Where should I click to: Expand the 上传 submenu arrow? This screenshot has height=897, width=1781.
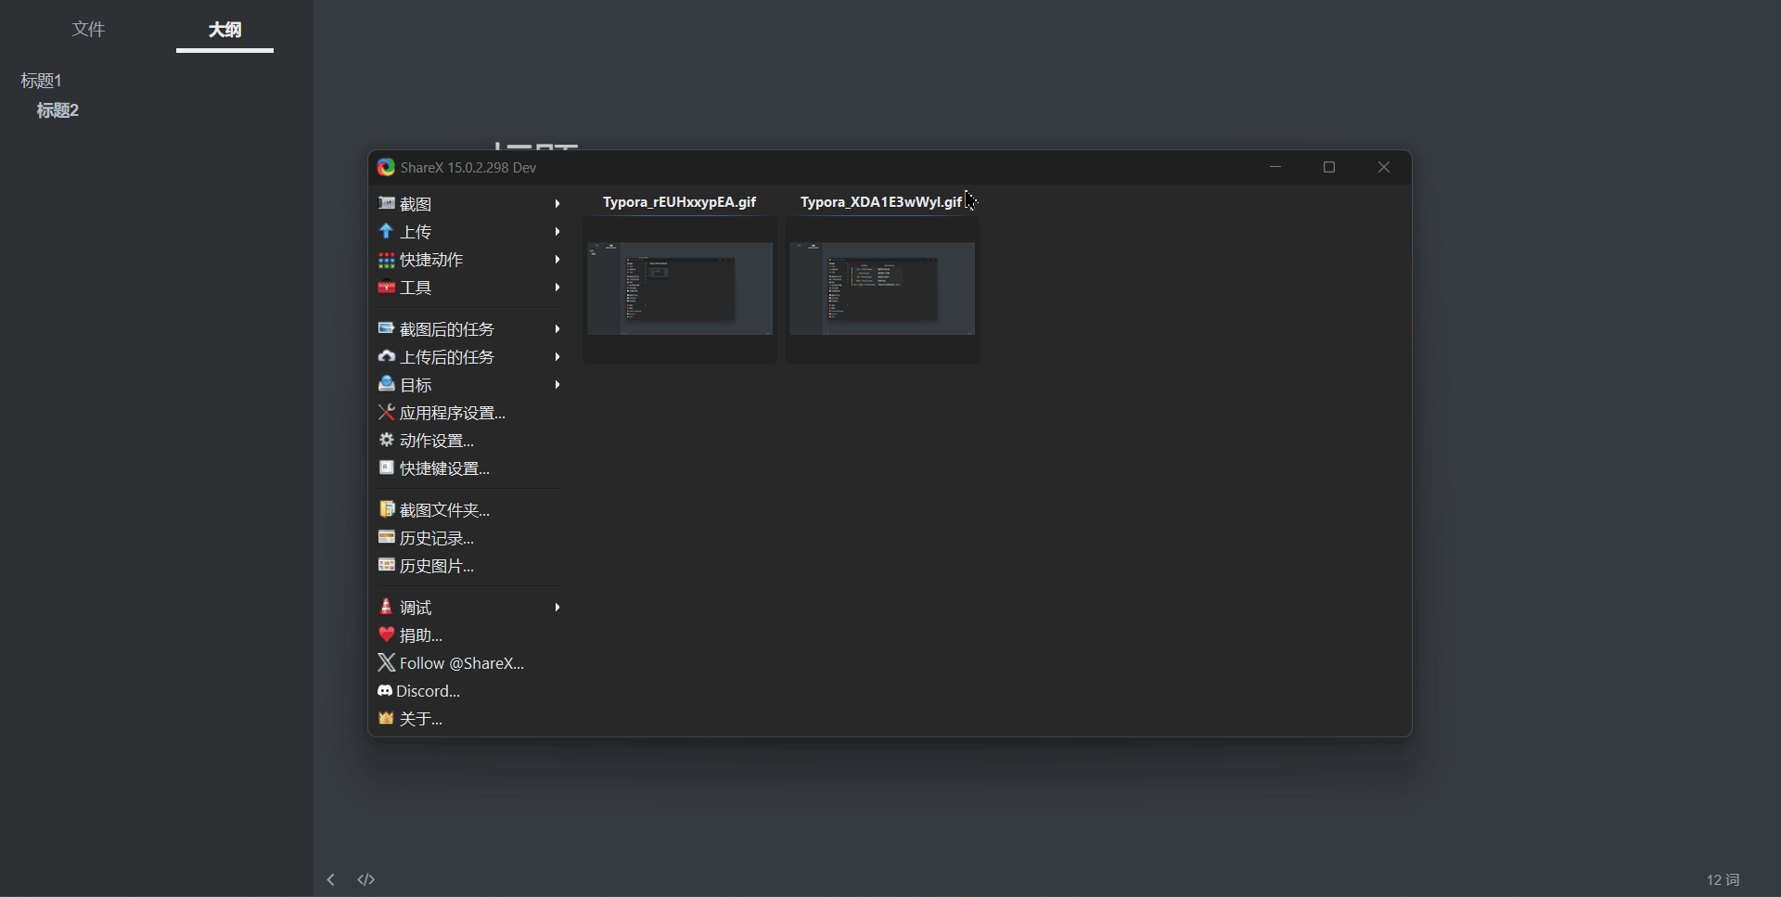(x=557, y=231)
